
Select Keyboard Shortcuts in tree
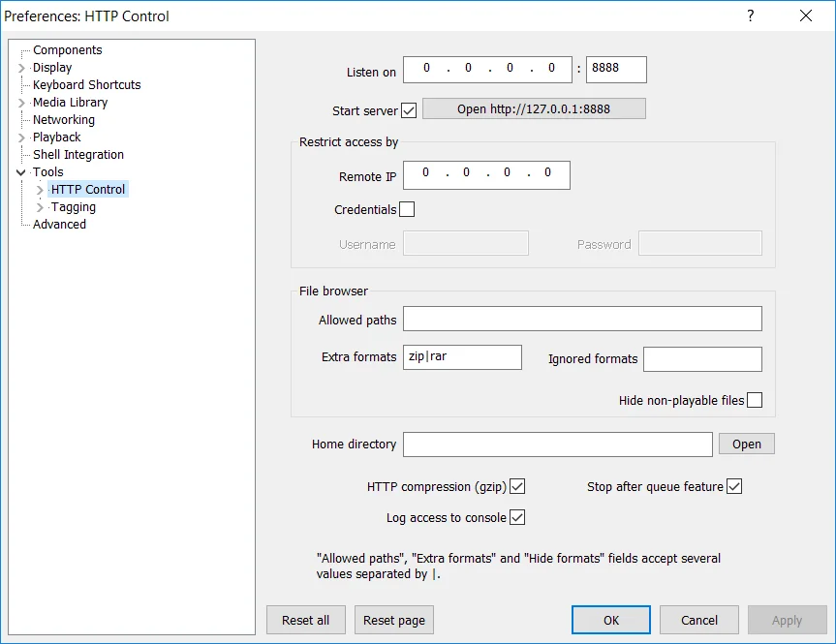coord(86,85)
